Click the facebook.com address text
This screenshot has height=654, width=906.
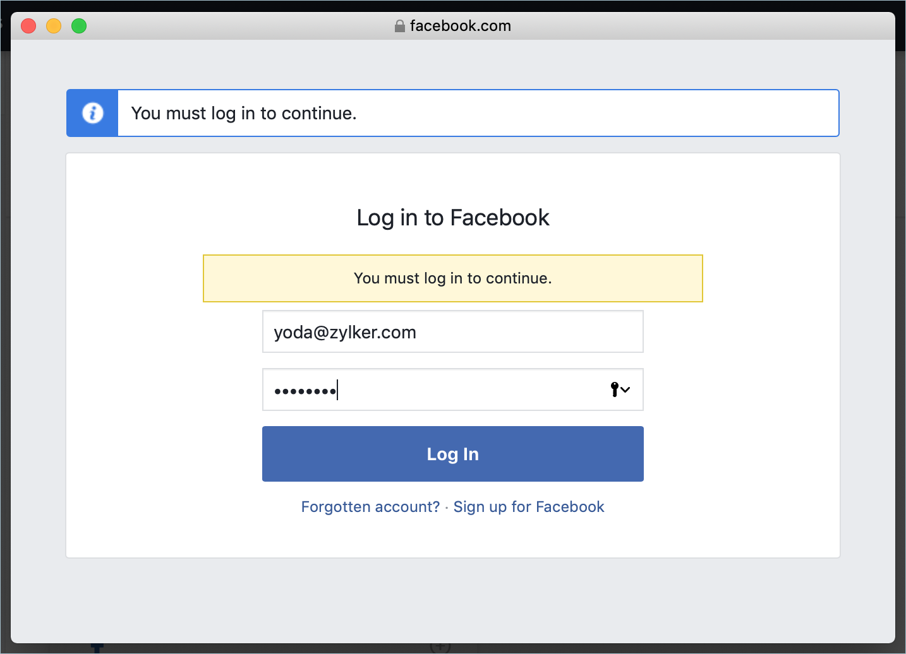461,26
